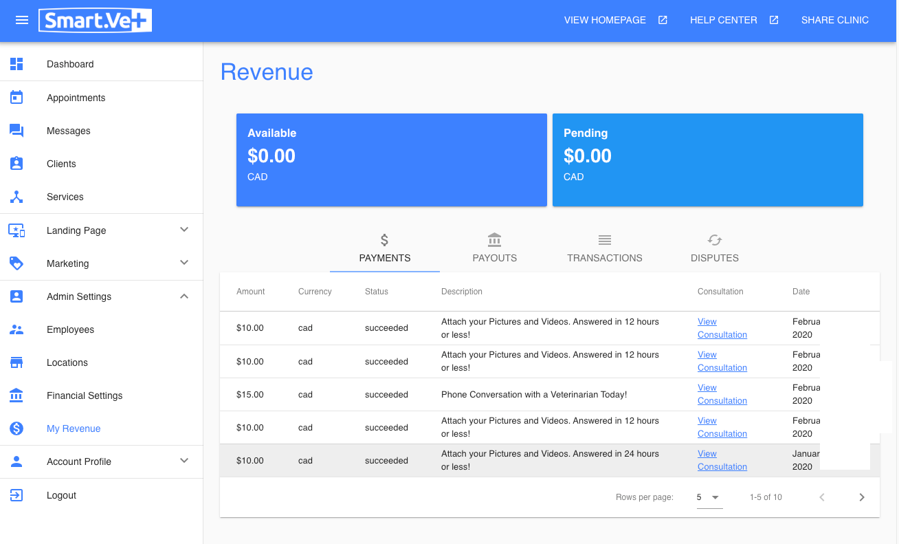
Task: Click 'Phone Conversation with a Veterinarian Today!' description
Action: pos(534,395)
